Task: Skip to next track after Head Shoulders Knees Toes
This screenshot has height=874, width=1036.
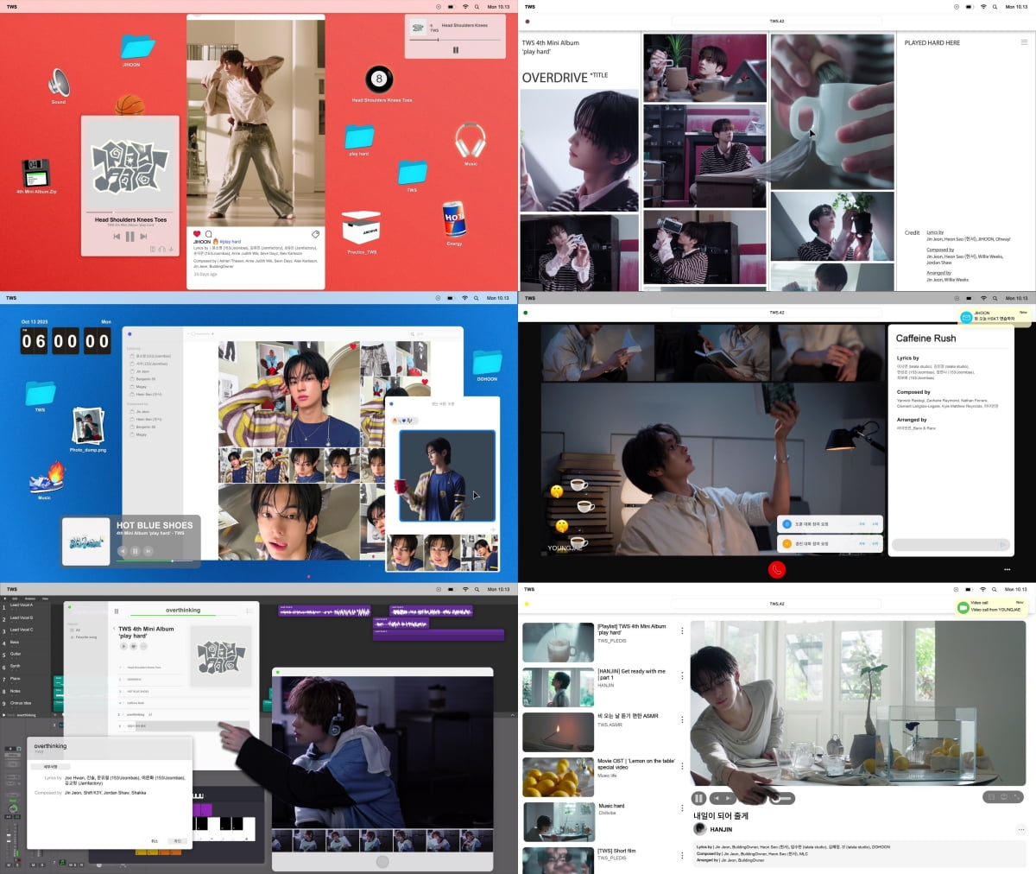Action: coord(143,237)
